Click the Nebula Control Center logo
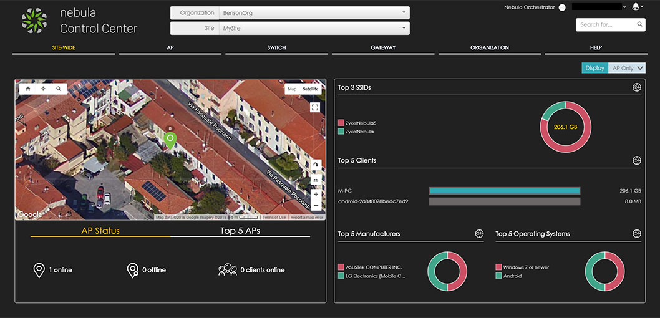Image resolution: width=660 pixels, height=318 pixels. coord(34,21)
